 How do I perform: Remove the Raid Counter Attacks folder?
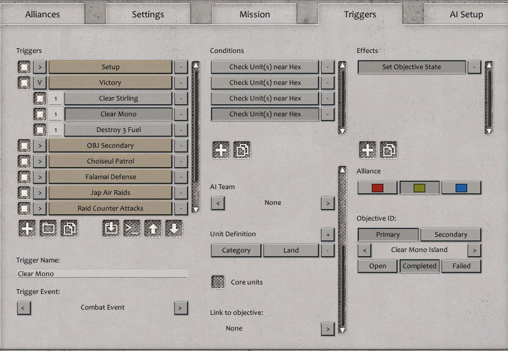(x=181, y=209)
